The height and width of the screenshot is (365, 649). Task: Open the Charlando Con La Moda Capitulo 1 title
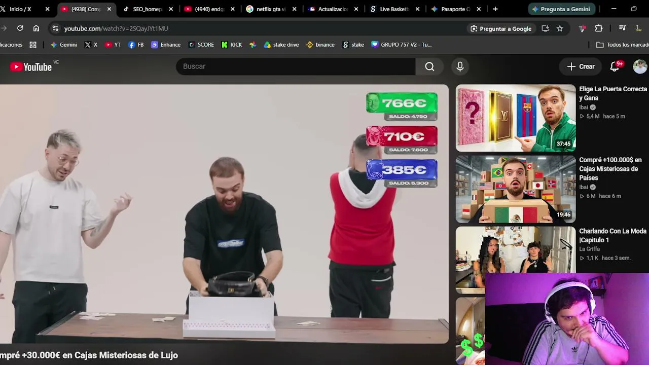(x=612, y=235)
